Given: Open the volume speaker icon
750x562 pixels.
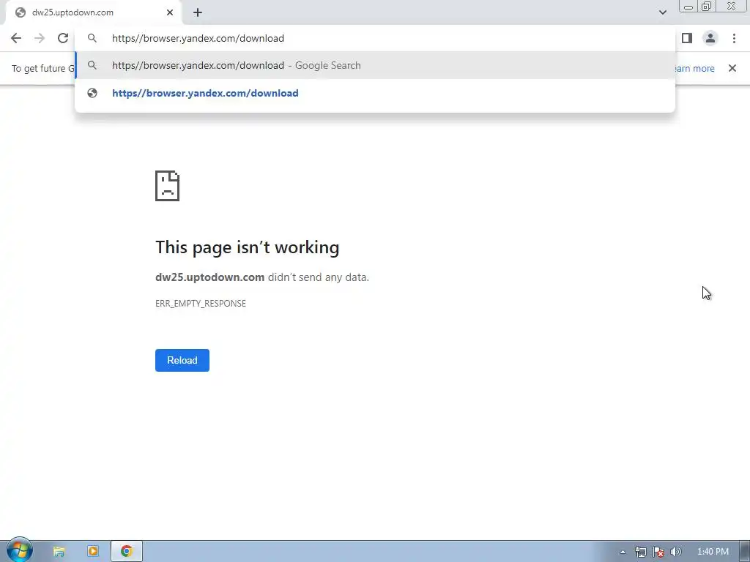Looking at the screenshot, I should click(x=676, y=552).
